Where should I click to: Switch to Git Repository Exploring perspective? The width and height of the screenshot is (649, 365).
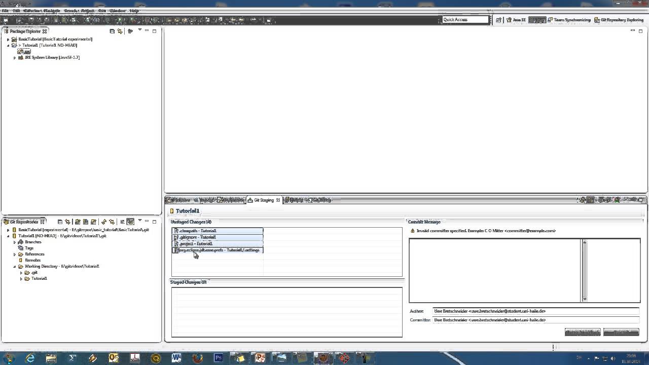coord(619,20)
